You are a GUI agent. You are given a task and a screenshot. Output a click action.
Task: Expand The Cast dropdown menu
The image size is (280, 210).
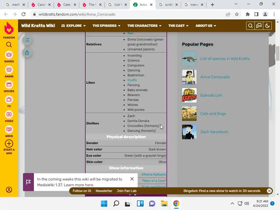coord(178,26)
